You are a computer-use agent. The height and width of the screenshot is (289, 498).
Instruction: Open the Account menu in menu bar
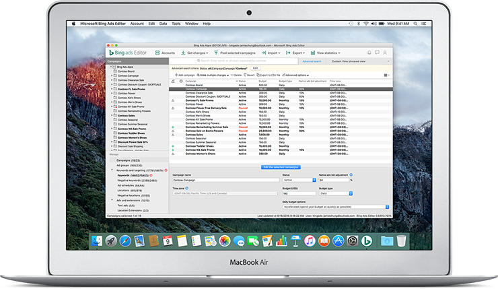[137, 24]
